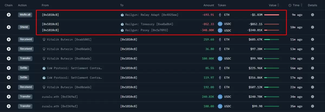
Task: Click USDC token icon in Treasury row
Action: coord(220,24)
